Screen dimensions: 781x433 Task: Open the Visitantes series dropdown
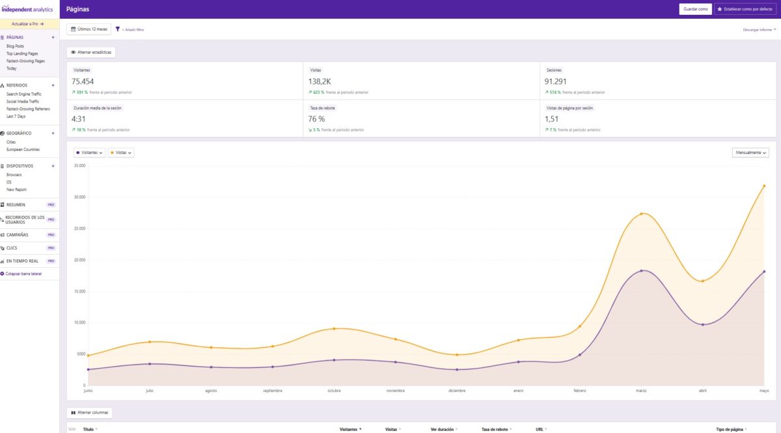click(x=90, y=153)
